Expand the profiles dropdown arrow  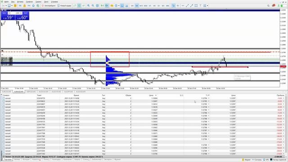pyautogui.click(x=12, y=6)
